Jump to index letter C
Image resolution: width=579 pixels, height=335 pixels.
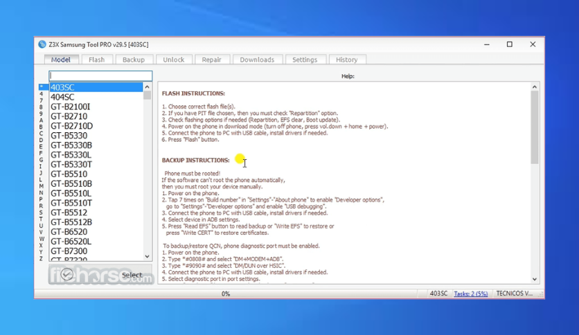tap(41, 134)
